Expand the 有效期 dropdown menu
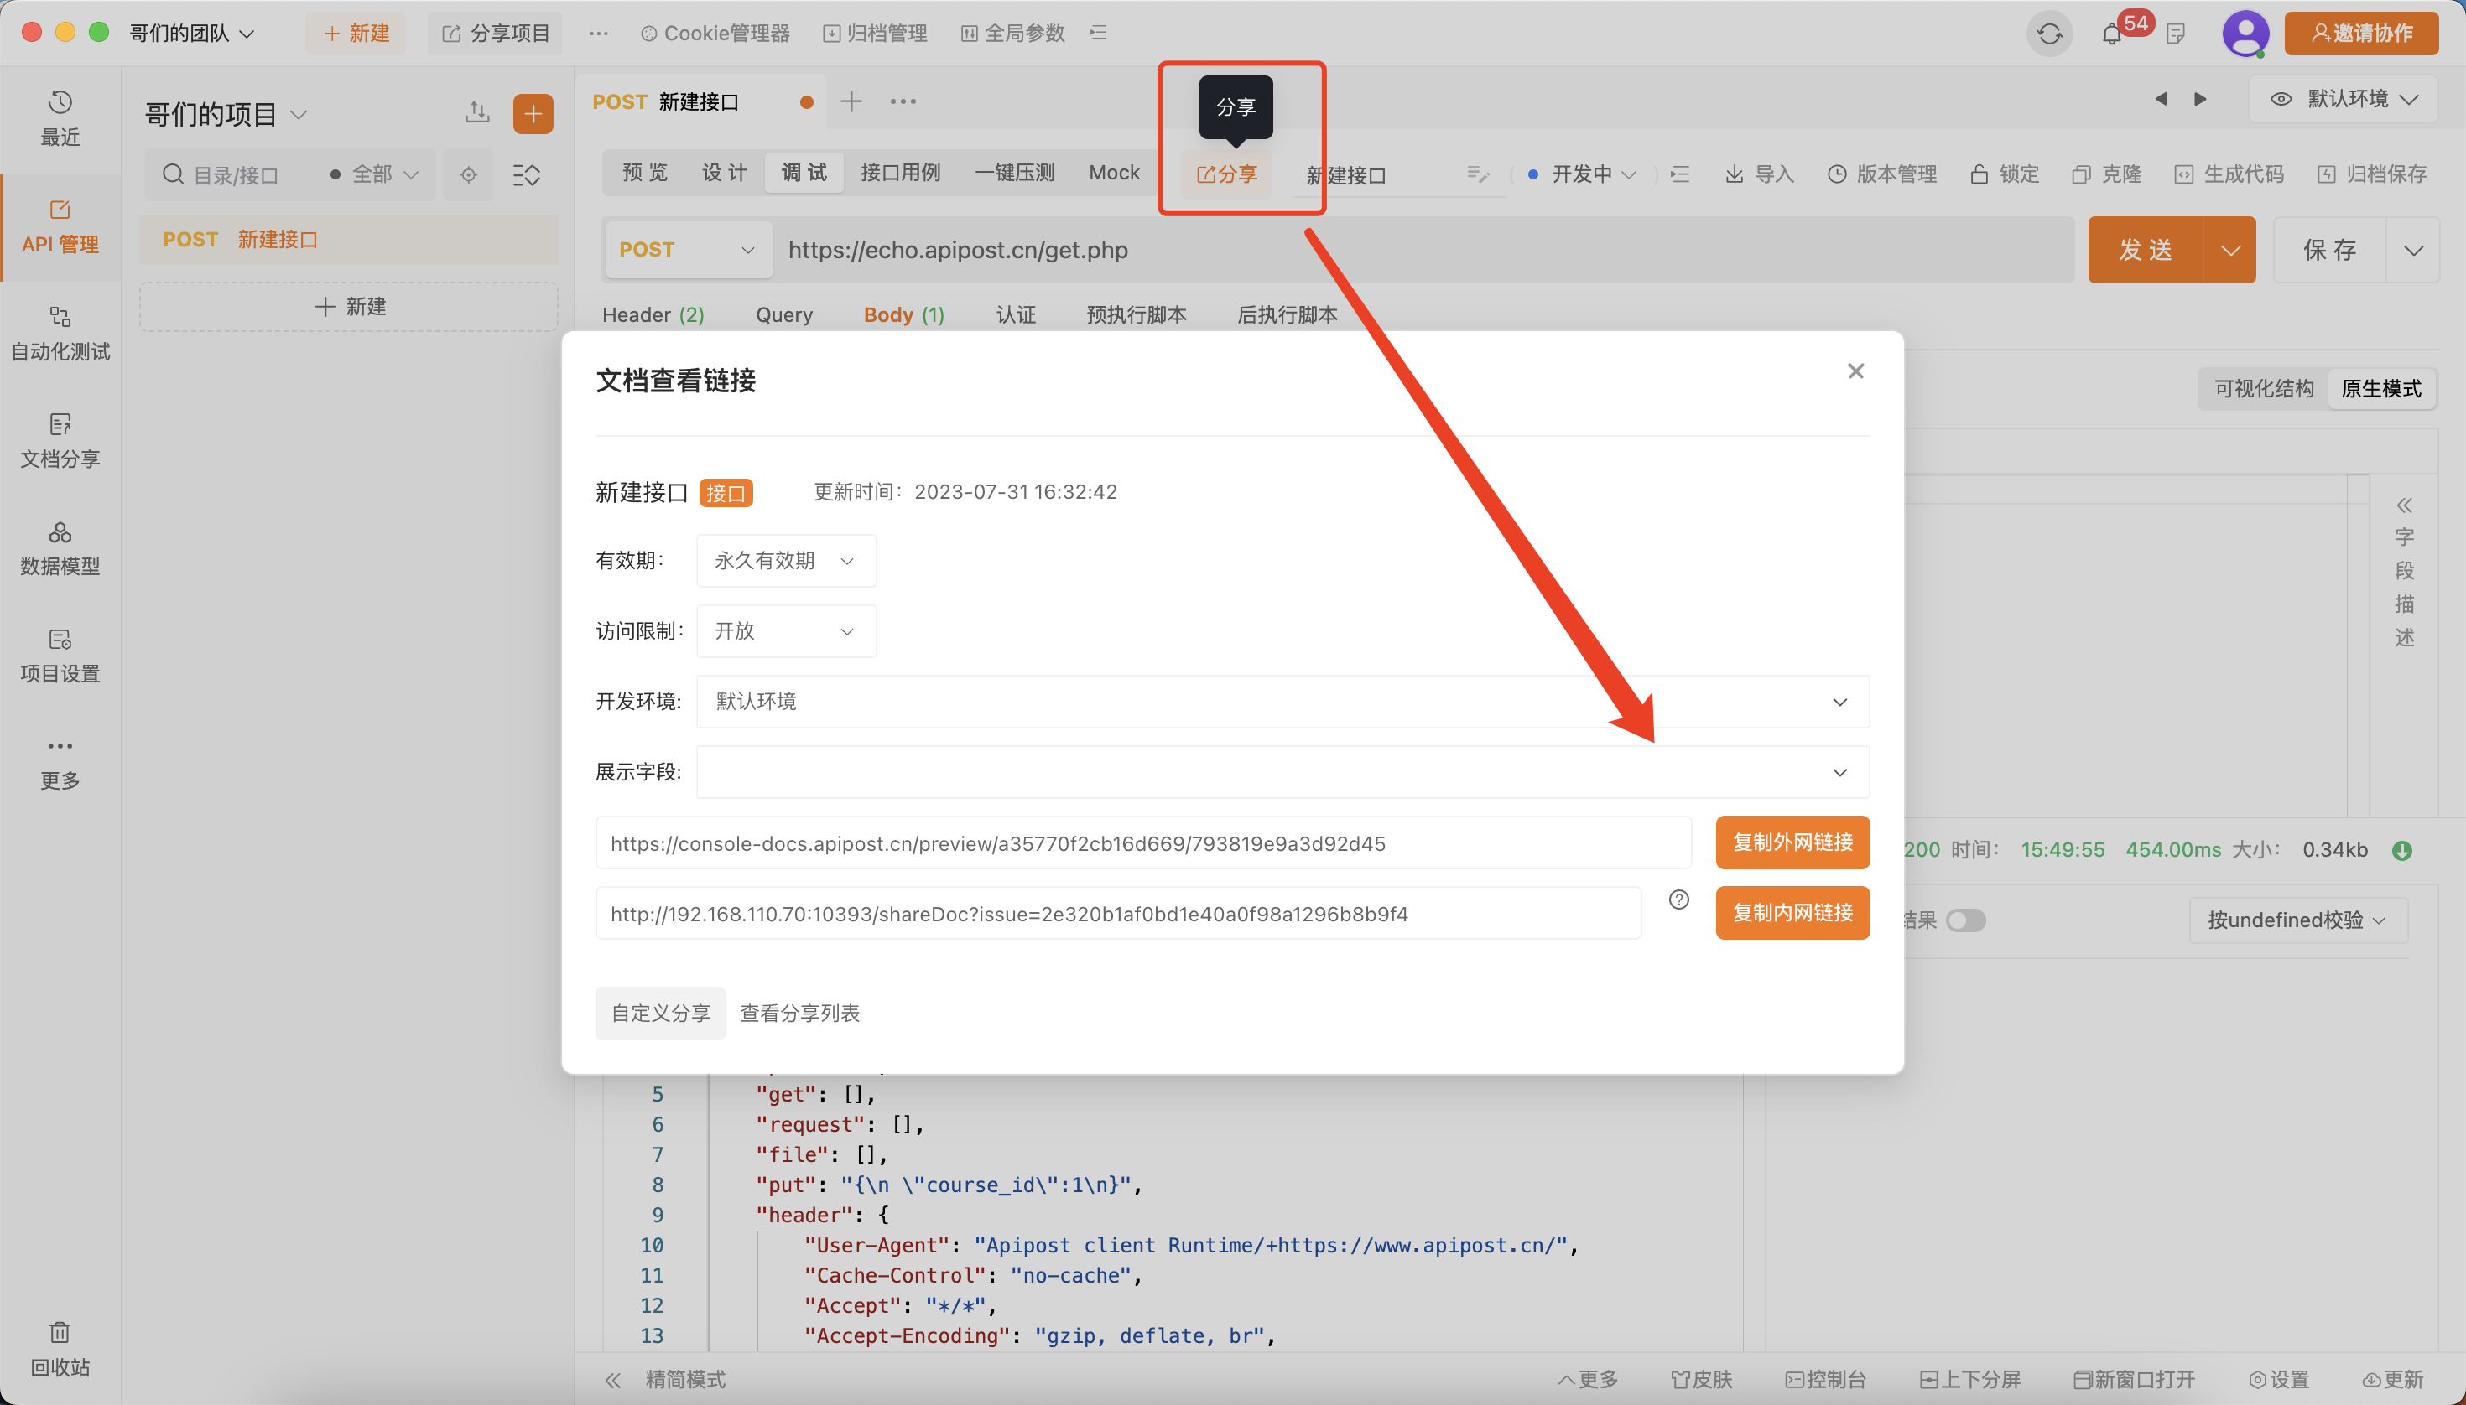Viewport: 2466px width, 1405px height. pyautogui.click(x=784, y=560)
